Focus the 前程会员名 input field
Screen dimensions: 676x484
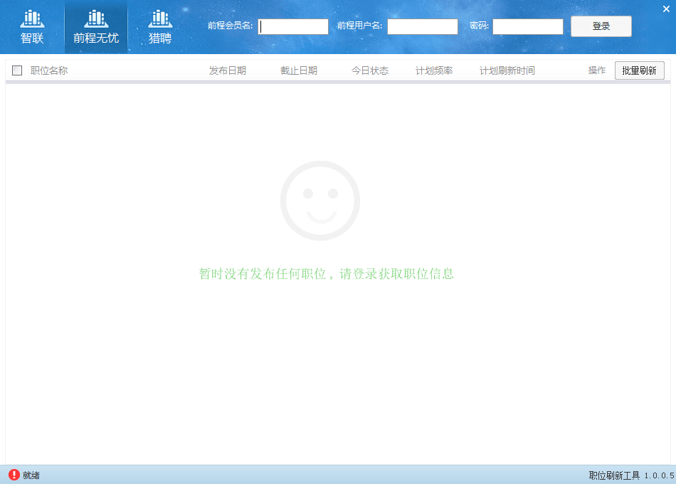pyautogui.click(x=293, y=26)
